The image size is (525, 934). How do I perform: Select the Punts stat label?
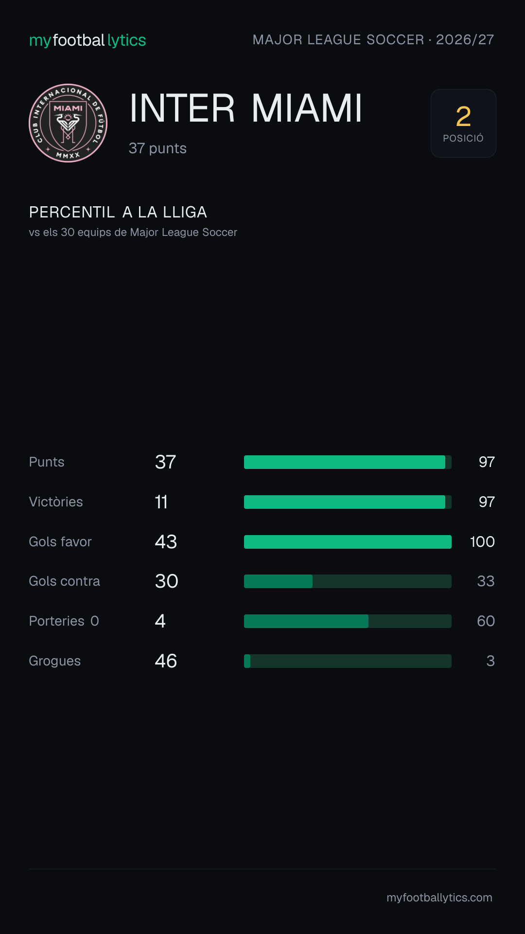click(x=47, y=462)
